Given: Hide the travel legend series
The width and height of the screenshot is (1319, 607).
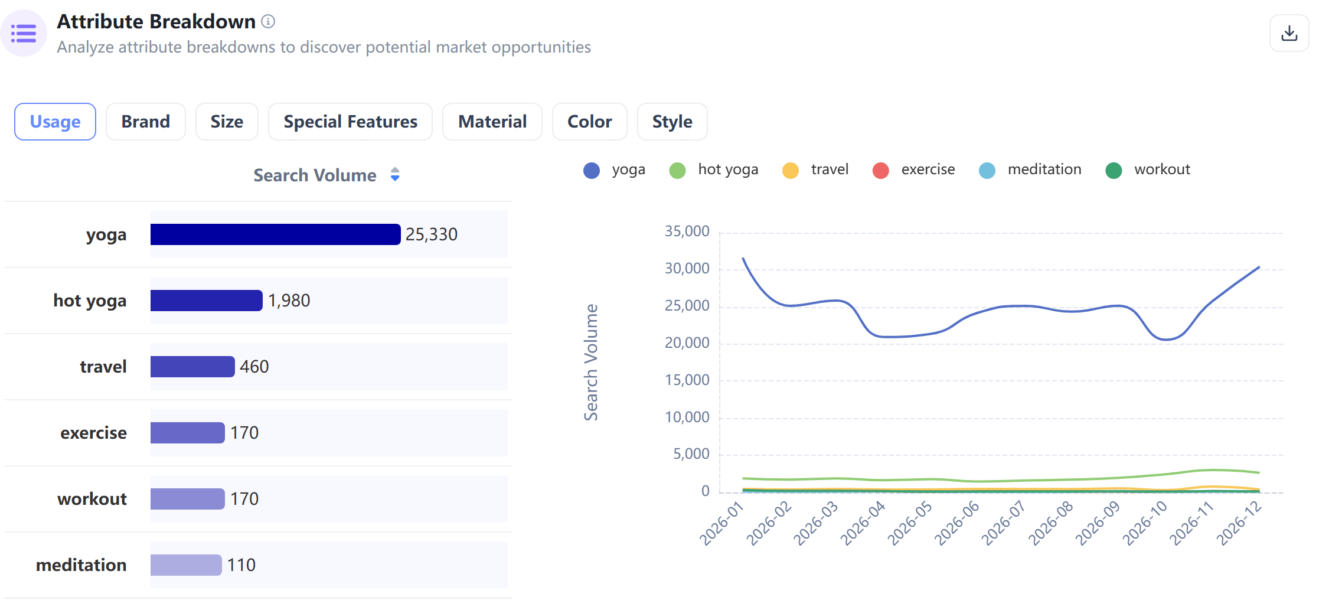Looking at the screenshot, I should 815,170.
